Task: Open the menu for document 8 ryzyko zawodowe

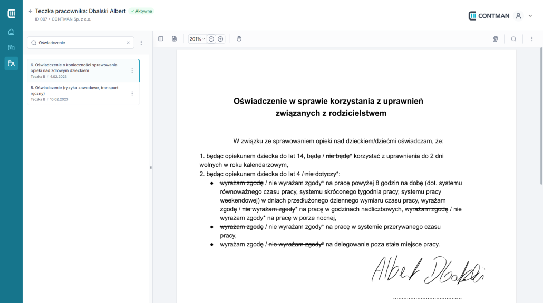Action: (132, 93)
